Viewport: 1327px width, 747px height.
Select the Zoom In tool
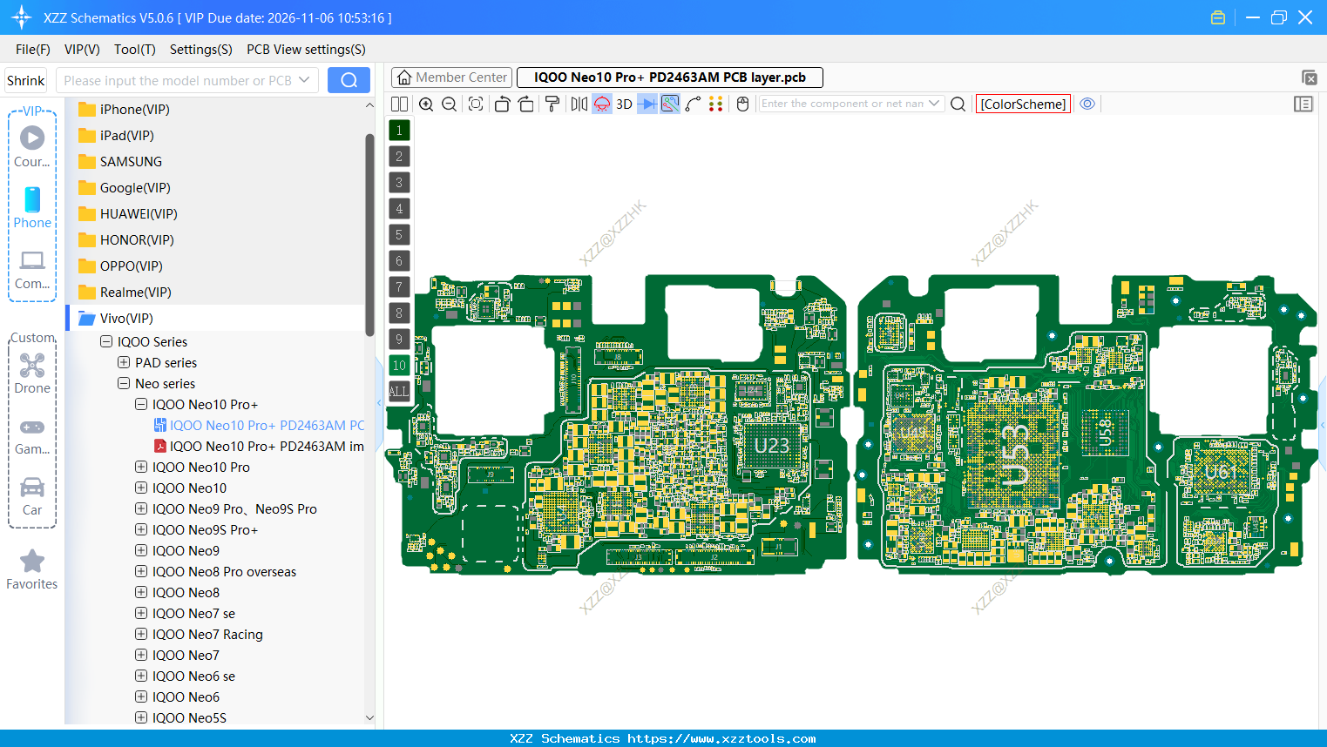point(426,104)
